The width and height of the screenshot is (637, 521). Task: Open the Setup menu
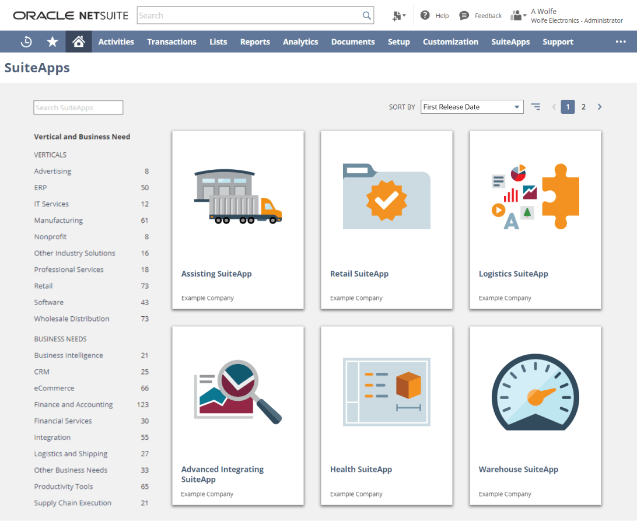tap(398, 42)
